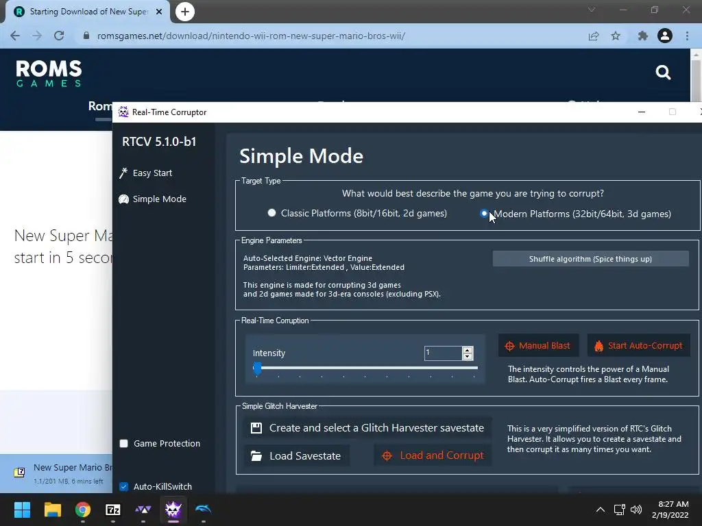Image resolution: width=702 pixels, height=526 pixels.
Task: Open Simple Mode in RTCV sidebar
Action: (x=153, y=199)
